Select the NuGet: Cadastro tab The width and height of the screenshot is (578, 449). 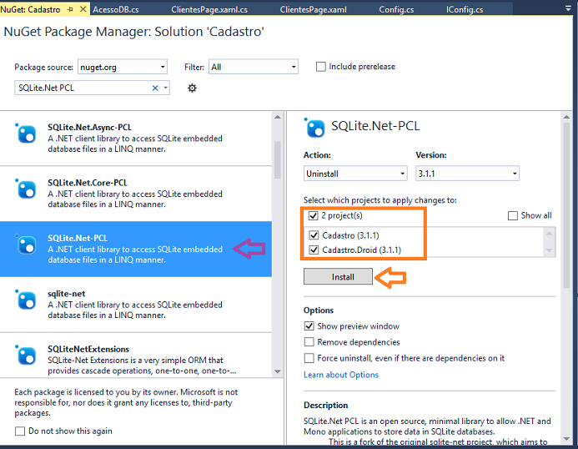30,9
